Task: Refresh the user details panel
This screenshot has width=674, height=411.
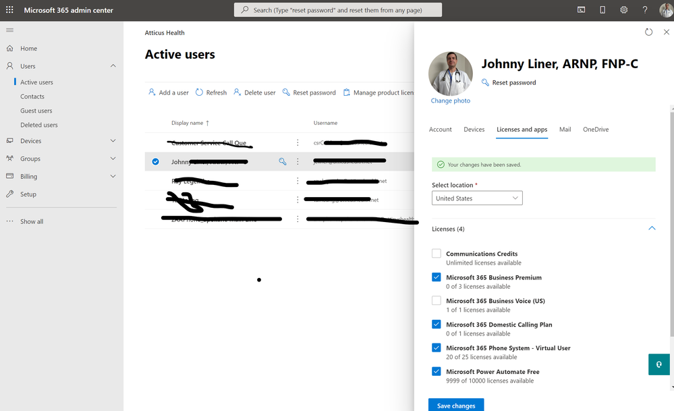Action: (648, 32)
